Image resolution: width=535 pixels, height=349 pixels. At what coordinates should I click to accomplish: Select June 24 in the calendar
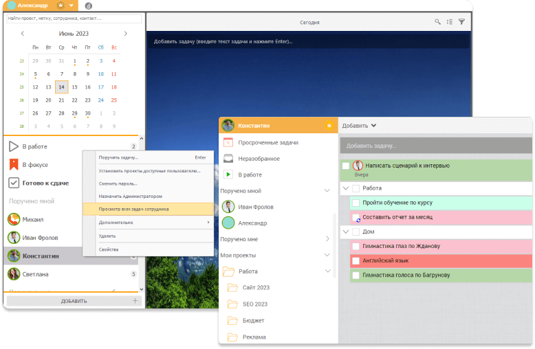(x=101, y=100)
